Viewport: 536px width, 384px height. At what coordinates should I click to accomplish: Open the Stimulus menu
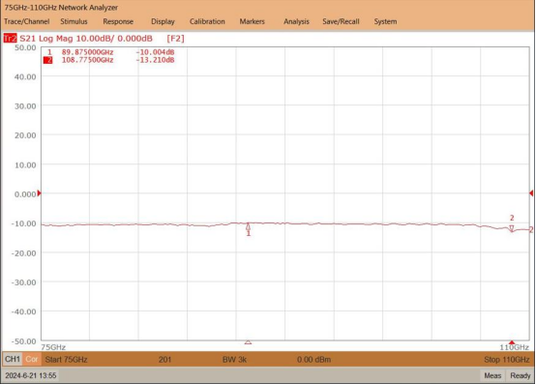74,21
